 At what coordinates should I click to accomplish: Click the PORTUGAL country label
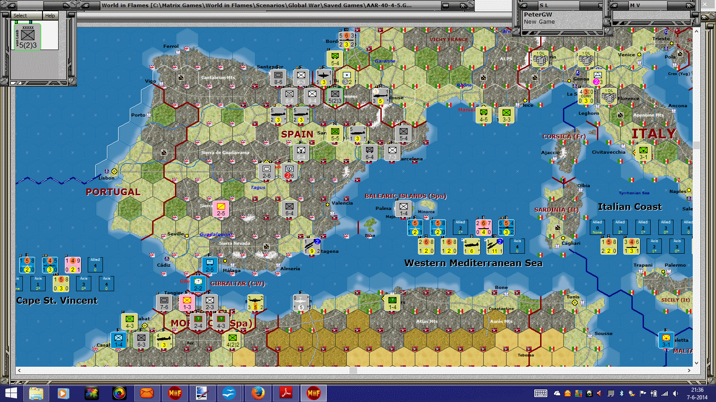(x=113, y=192)
